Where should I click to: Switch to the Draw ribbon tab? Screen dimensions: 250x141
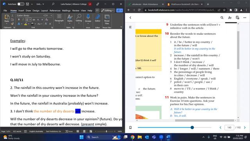click(x=28, y=11)
